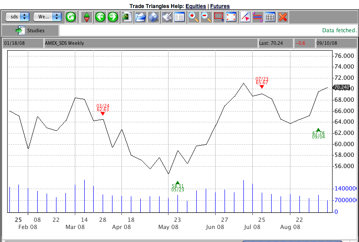The width and height of the screenshot is (359, 242).
Task: Open the Studies panel
Action: (30, 30)
